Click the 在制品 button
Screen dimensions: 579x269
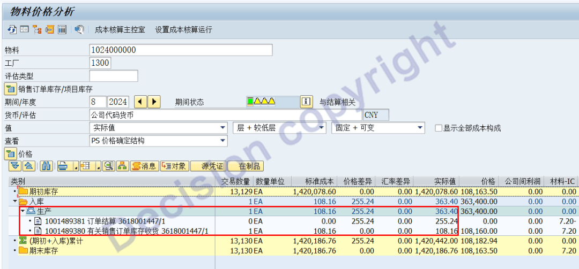(249, 166)
